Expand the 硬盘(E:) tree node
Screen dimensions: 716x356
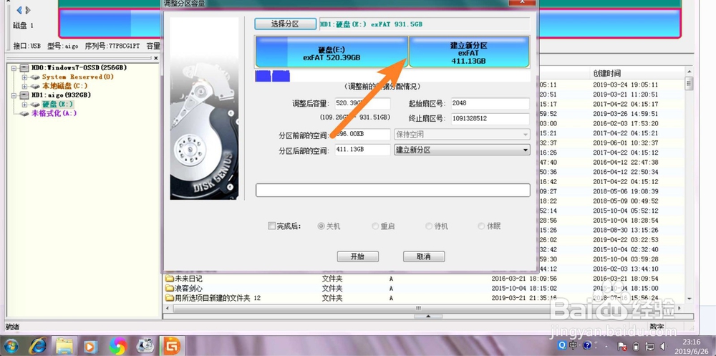tap(24, 104)
